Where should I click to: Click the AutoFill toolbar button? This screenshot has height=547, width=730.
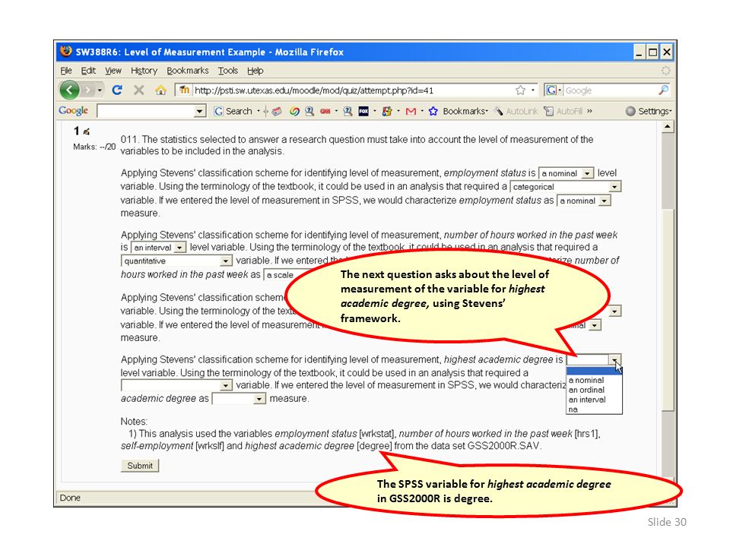point(563,111)
